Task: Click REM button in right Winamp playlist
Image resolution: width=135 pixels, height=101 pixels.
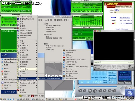Action: (x=77, y=38)
